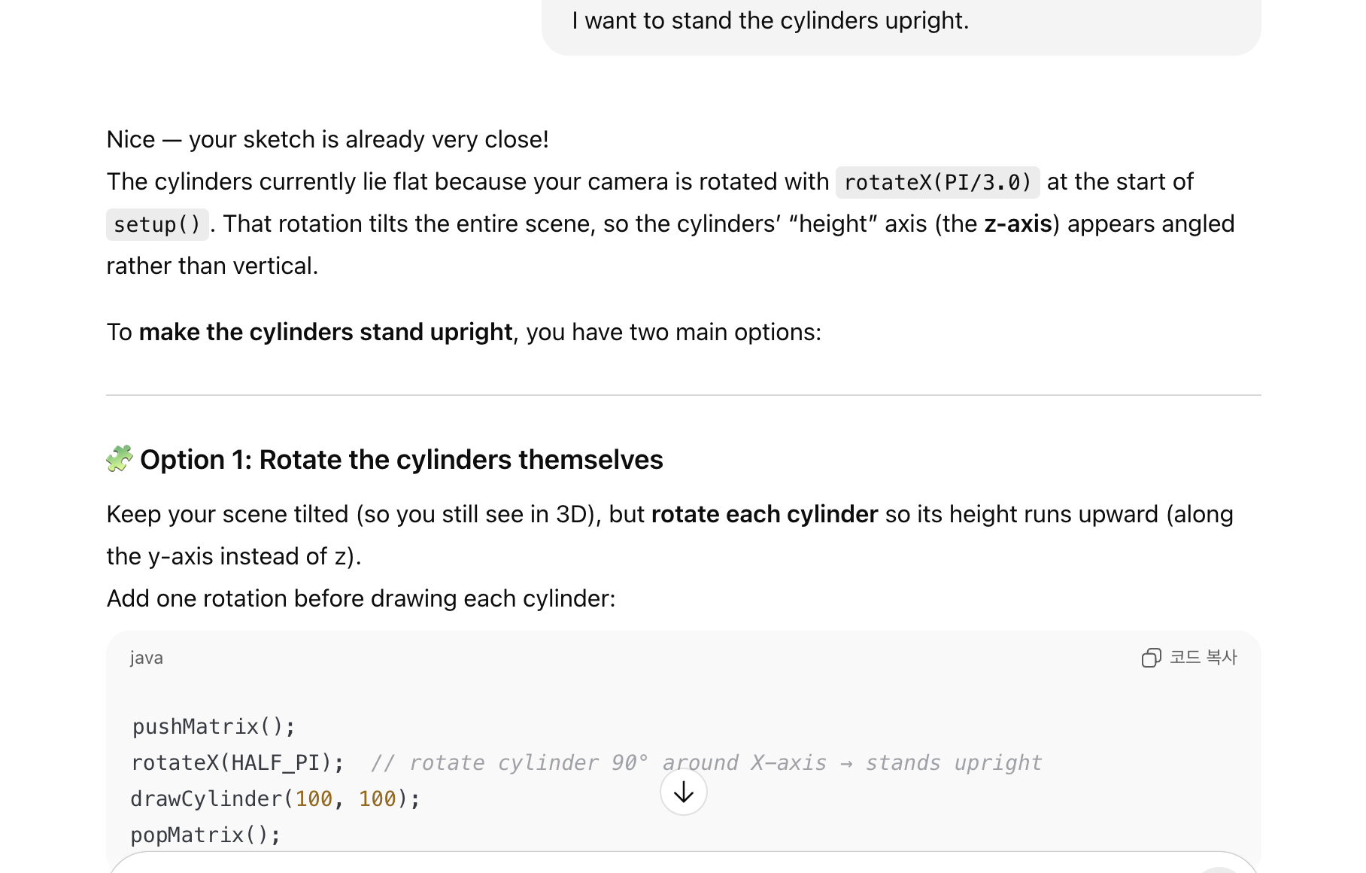Click the rotateX(HALF_PI); code statement
The image size is (1366, 873).
pos(238,762)
